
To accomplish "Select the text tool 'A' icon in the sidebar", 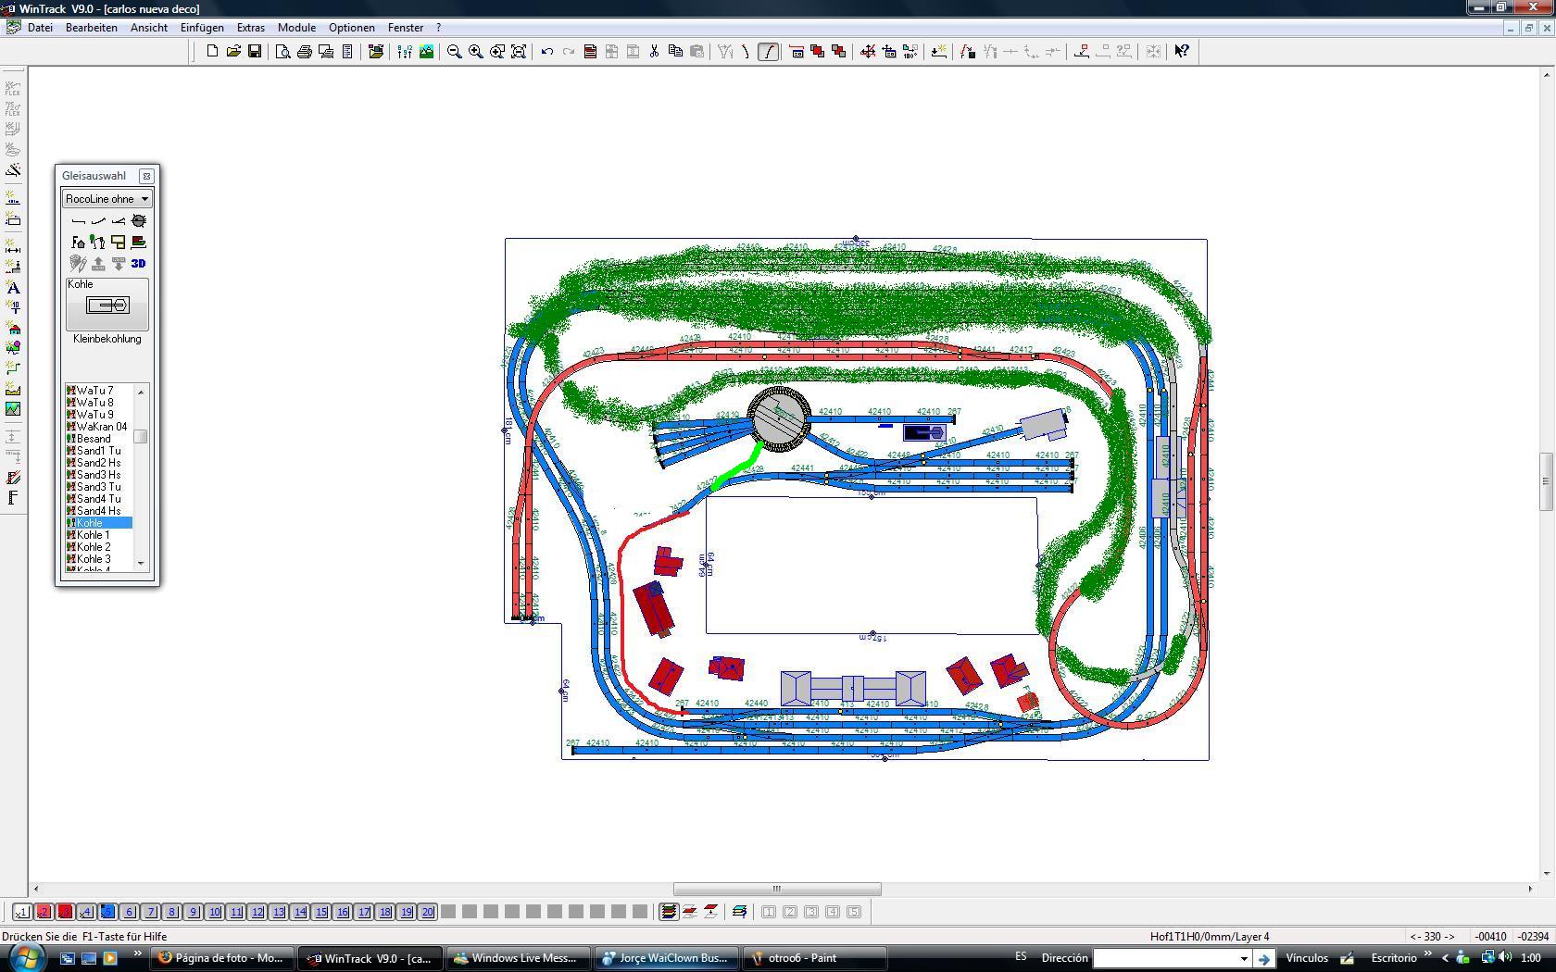I will tap(13, 288).
